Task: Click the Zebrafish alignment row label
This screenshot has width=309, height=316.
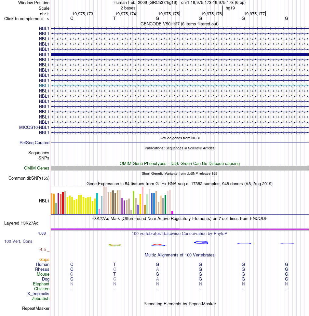Action: (40, 298)
